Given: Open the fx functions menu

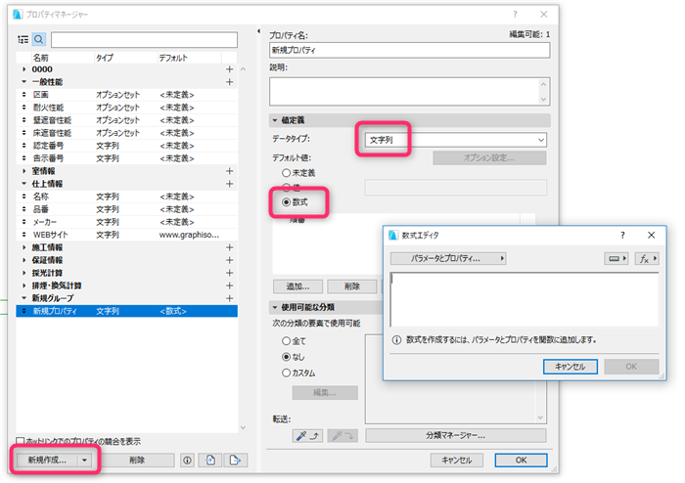Looking at the screenshot, I should pos(647,259).
